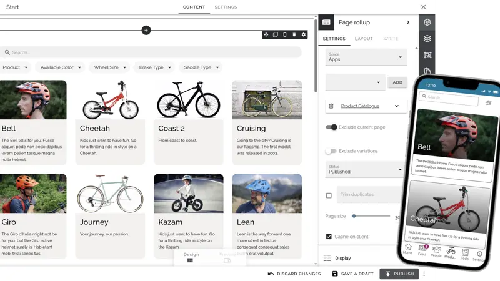Select Page rollup SETTINGS tab
Viewport: 500px width, 281px height.
tap(334, 39)
